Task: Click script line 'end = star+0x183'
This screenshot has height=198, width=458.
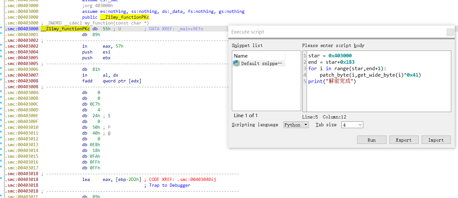Action: [331, 62]
